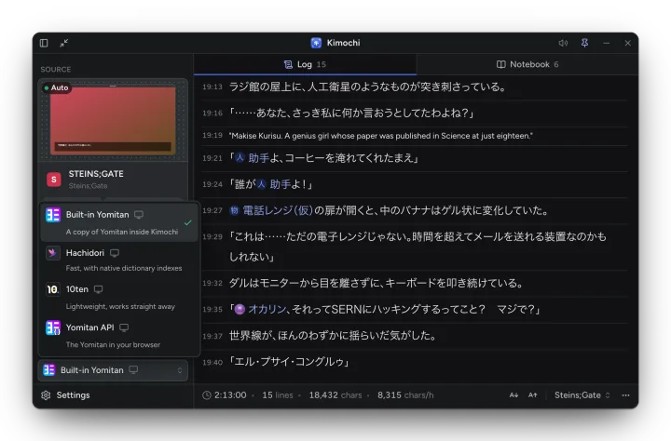Click monitor icon beside Hachidori
This screenshot has height=441, width=671.
click(115, 253)
